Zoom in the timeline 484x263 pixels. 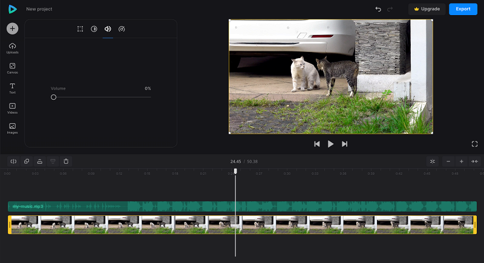click(x=462, y=161)
